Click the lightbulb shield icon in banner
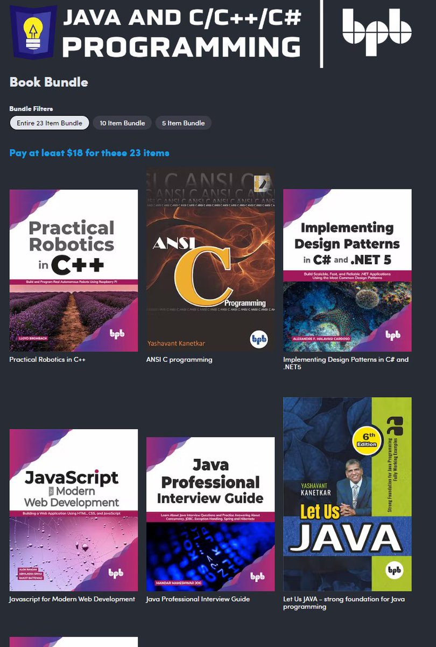The width and height of the screenshot is (436, 647). pos(33,32)
